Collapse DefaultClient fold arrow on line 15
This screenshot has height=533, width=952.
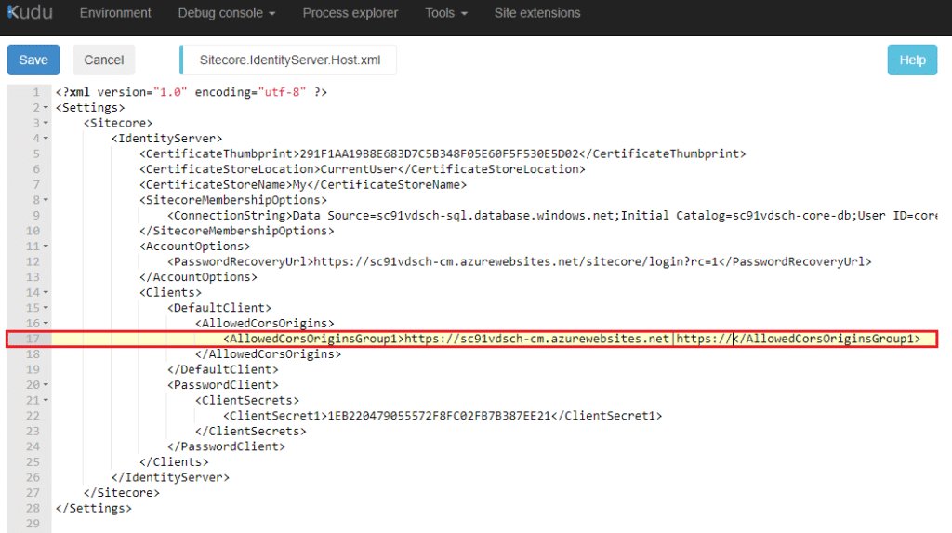46,308
